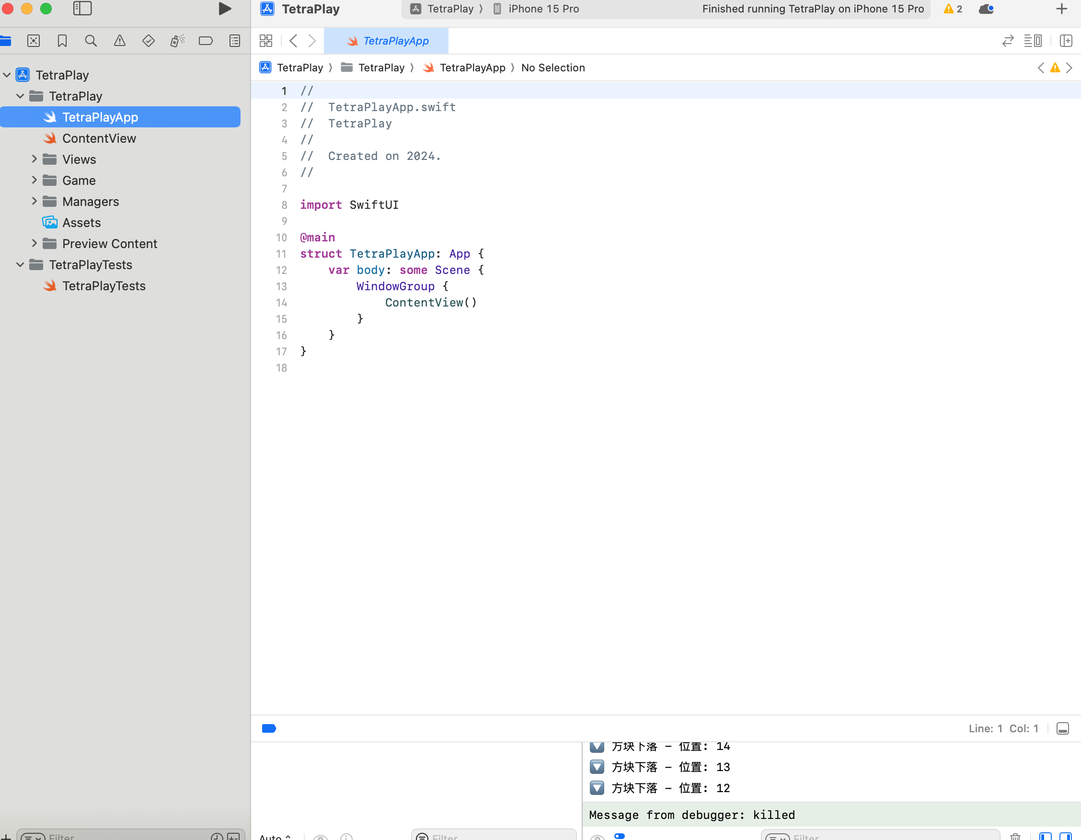Open the Find navigator magnifier icon
Image resolution: width=1081 pixels, height=840 pixels.
click(x=91, y=41)
